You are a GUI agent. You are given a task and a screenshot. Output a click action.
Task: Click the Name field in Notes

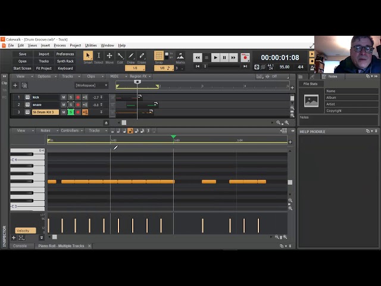coord(352,91)
